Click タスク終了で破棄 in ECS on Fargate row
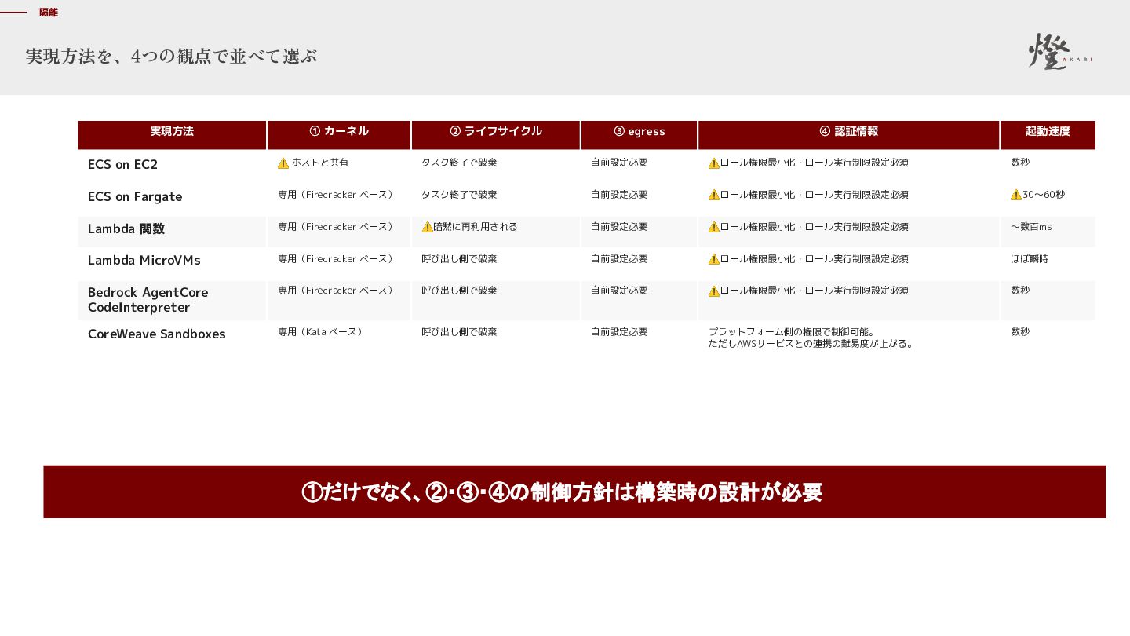1130x636 pixels. click(x=459, y=195)
